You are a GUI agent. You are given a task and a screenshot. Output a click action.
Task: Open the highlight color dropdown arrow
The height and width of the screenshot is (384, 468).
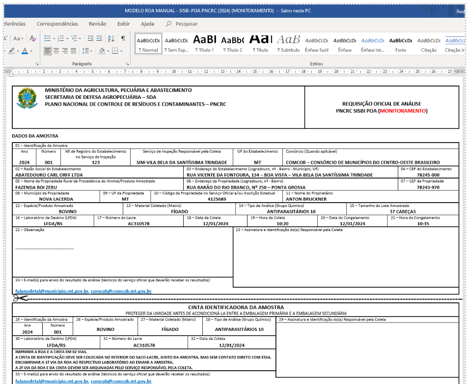coord(18,51)
